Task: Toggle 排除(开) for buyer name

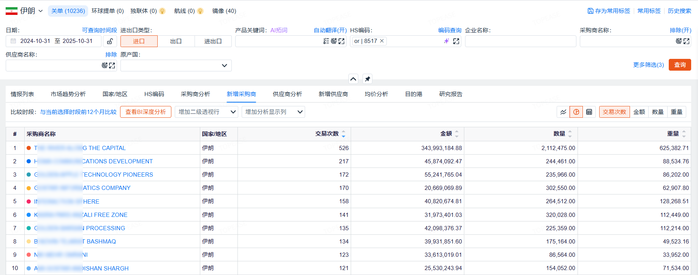Action: tap(680, 30)
